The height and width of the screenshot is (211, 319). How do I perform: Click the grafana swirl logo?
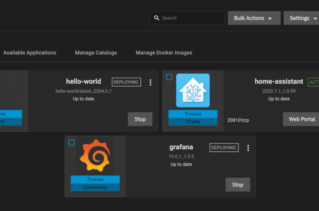[95, 155]
